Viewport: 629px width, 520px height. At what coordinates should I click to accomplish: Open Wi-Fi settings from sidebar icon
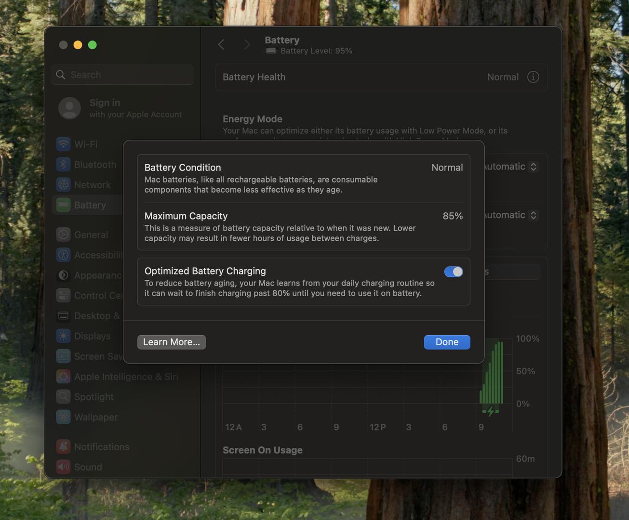pos(63,144)
